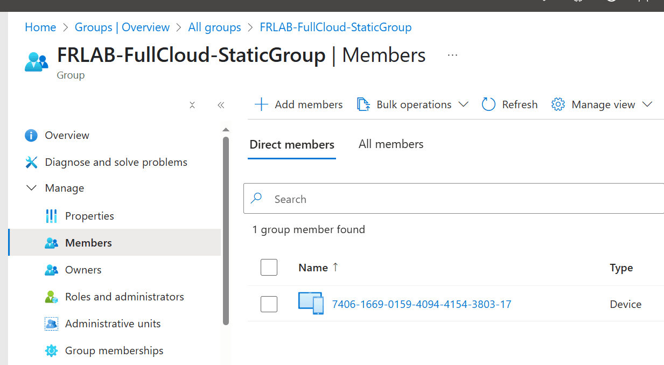Click the Overview info icon in sidebar
Image resolution: width=664 pixels, height=365 pixels.
tap(31, 135)
